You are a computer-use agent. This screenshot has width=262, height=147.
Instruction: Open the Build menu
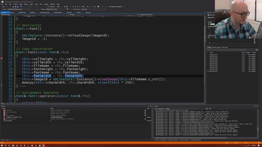21,4
